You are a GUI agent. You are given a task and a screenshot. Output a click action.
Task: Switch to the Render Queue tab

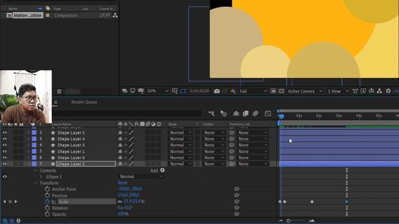84,102
